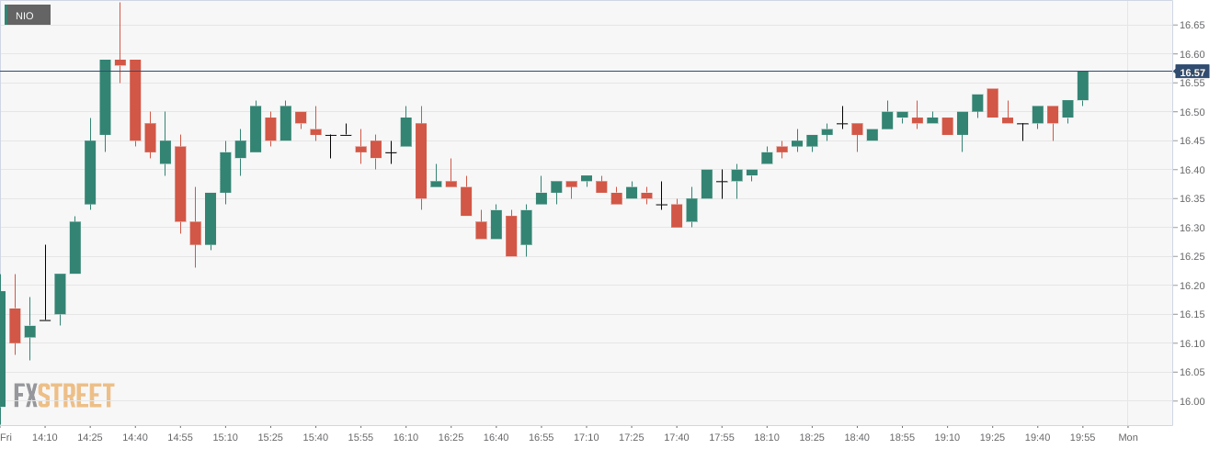Click the Fri date label on time axis
This screenshot has width=1232, height=449.
[x=6, y=438]
